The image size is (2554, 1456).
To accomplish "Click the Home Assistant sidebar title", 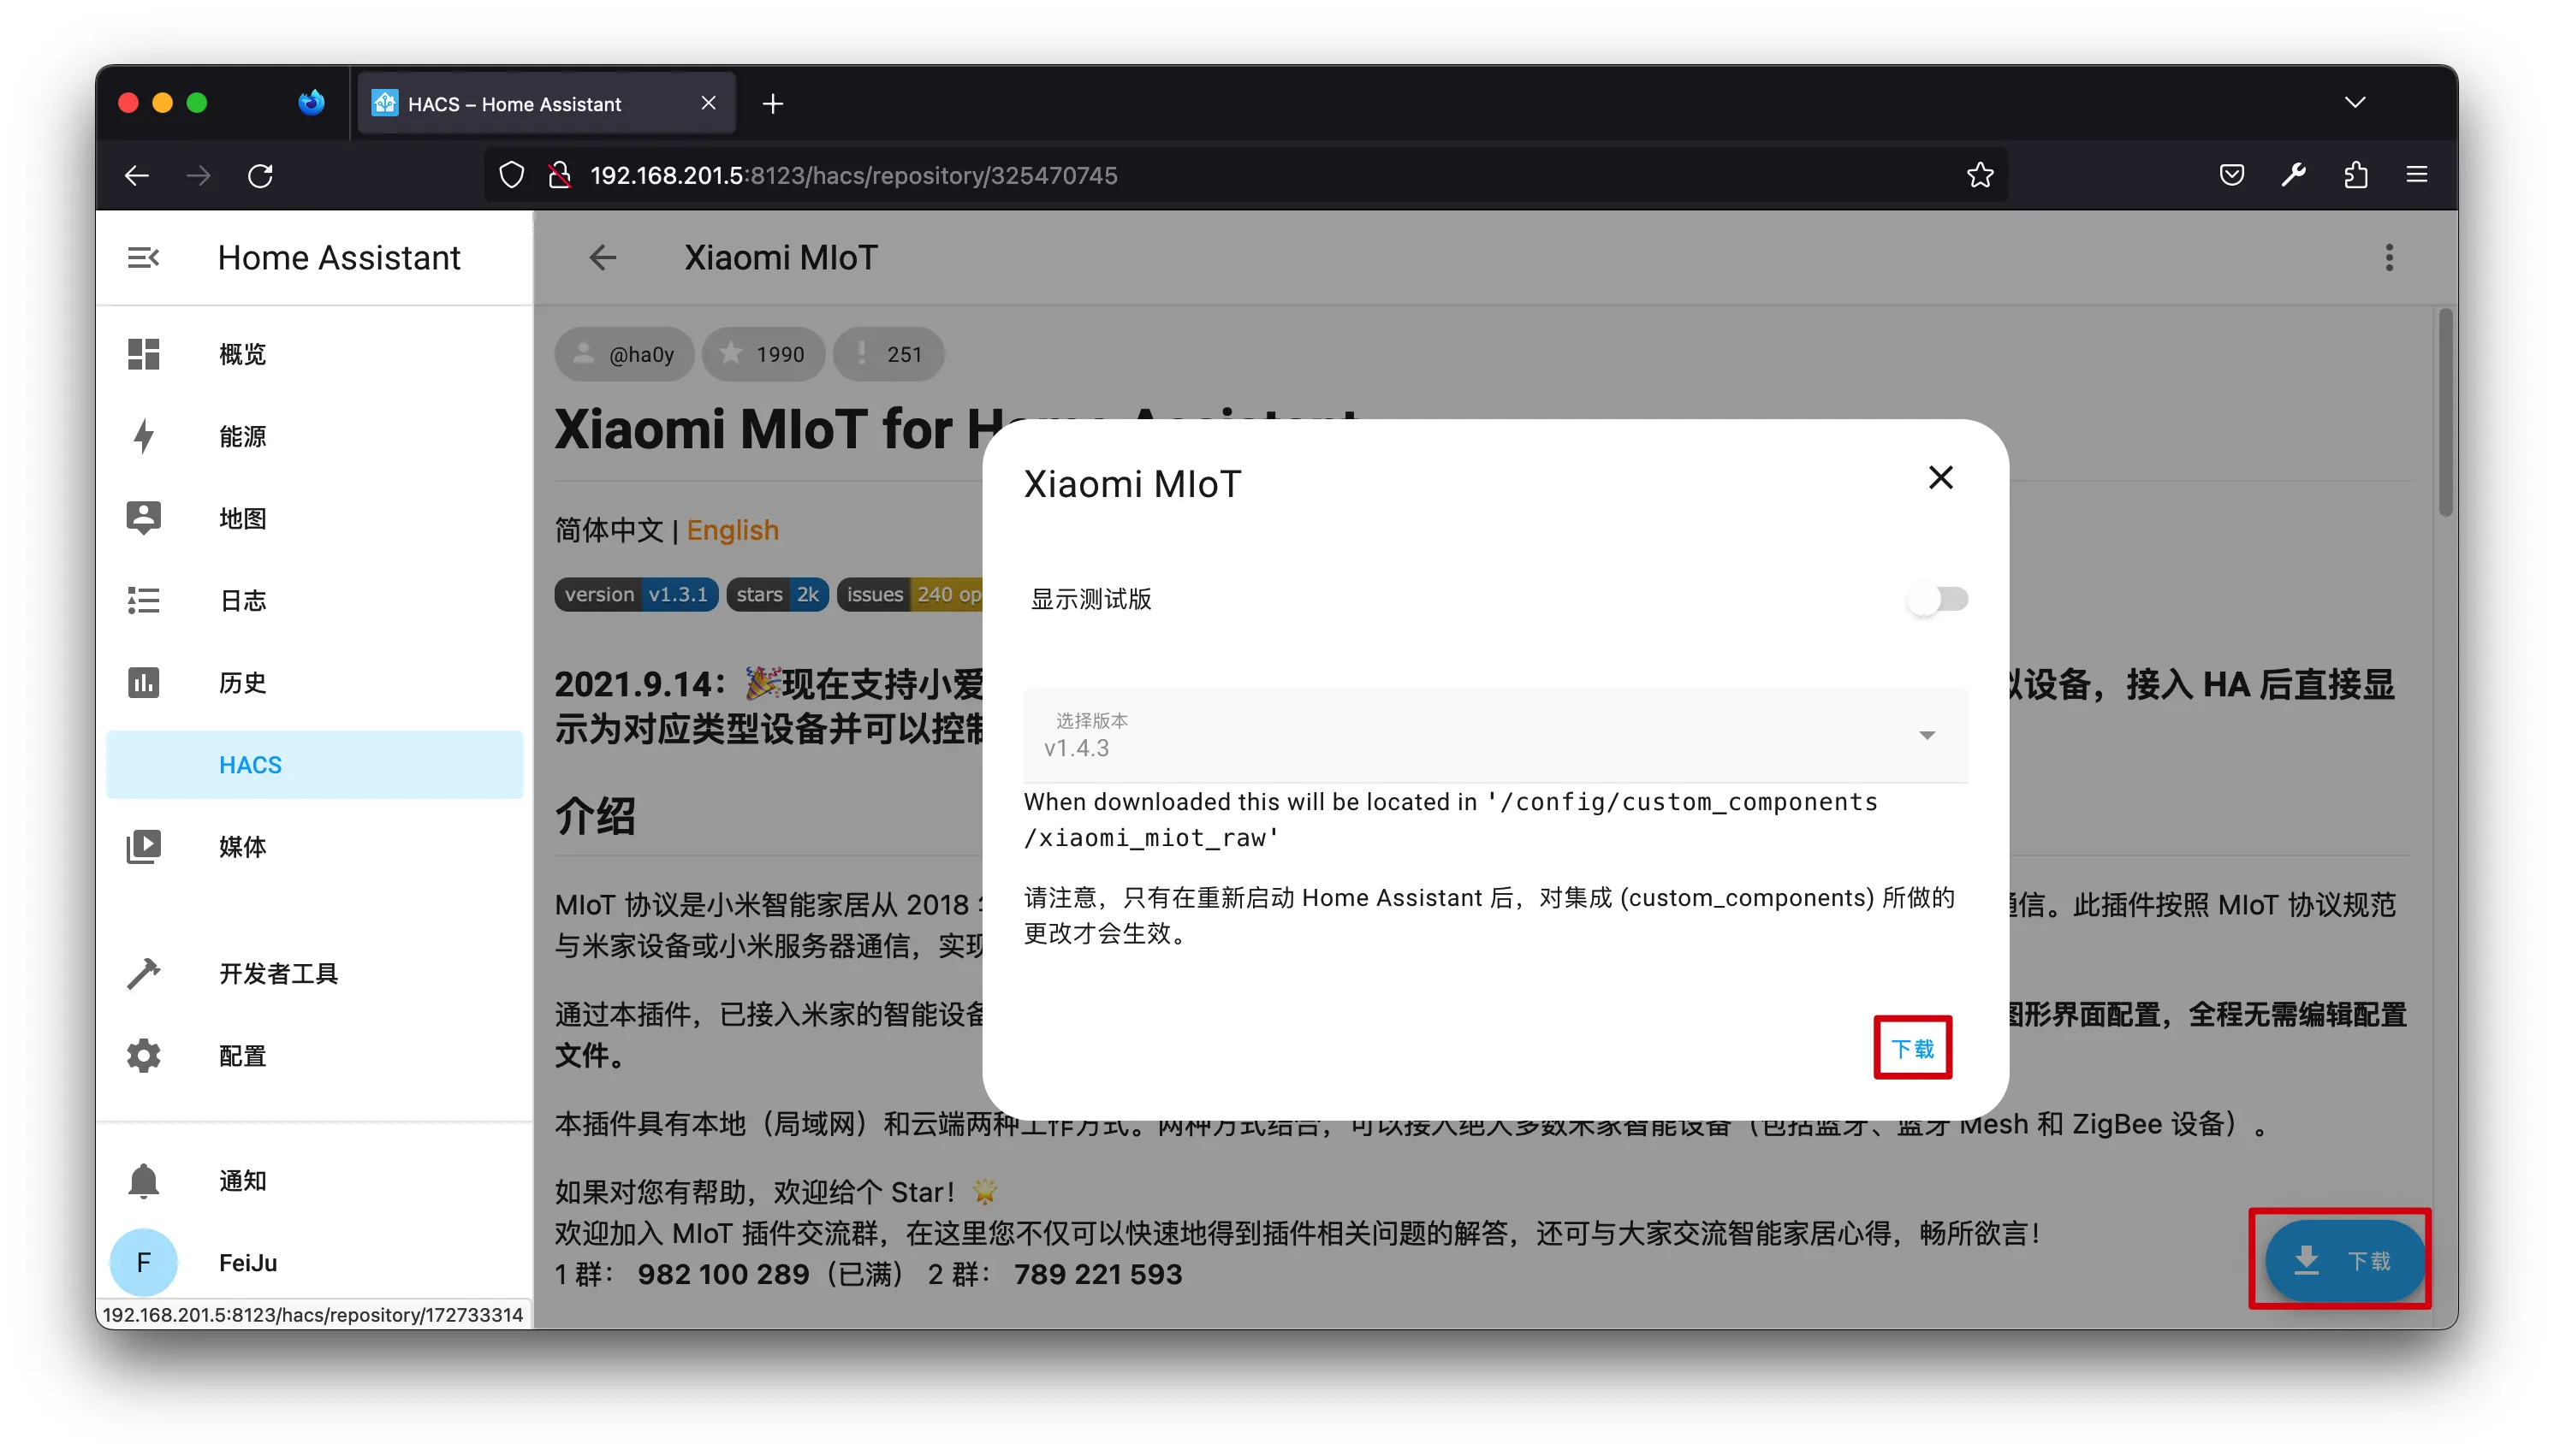I will point(339,257).
